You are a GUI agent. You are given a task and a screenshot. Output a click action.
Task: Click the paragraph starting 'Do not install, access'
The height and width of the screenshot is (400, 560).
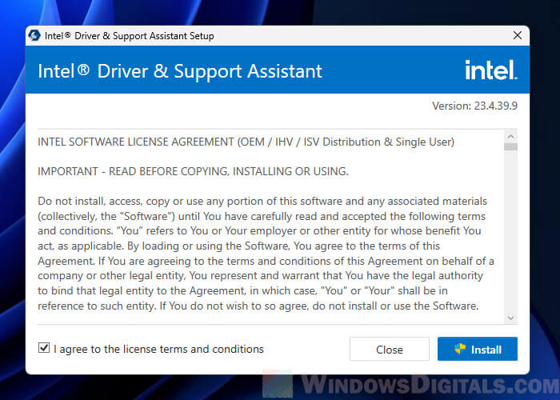266,254
